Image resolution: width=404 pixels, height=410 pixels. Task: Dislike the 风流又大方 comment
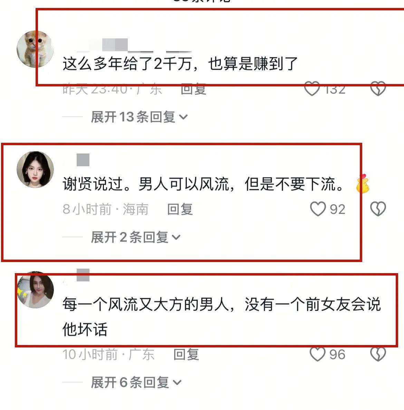click(378, 354)
